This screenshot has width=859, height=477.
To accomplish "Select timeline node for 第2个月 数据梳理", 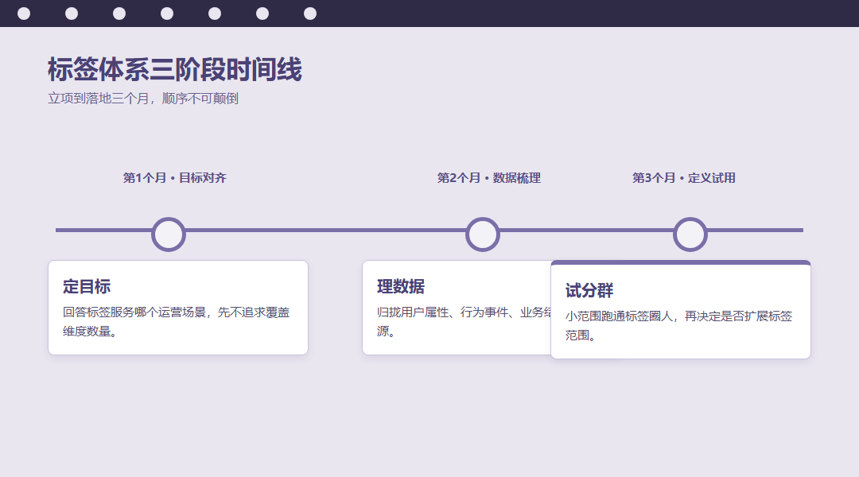I will point(483,235).
